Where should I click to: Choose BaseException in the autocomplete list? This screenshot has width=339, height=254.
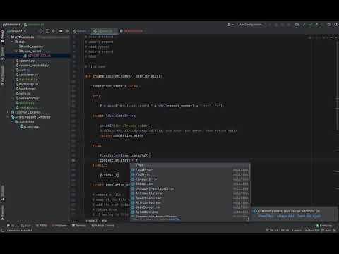[190, 207]
